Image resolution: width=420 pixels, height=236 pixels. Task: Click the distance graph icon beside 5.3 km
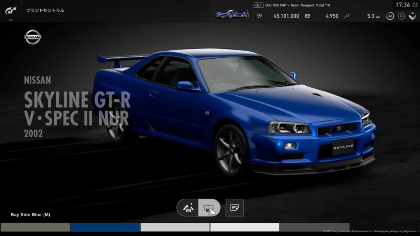coord(347,16)
